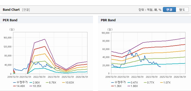Toggle 0.77X legend series
Viewport: 191px width, 91px height.
pos(149,82)
